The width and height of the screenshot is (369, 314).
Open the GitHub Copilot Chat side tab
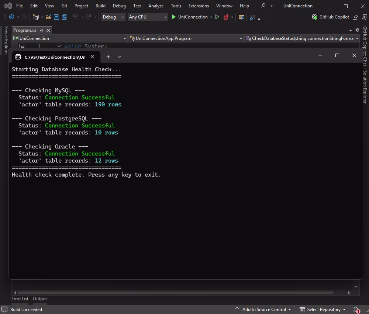365,46
